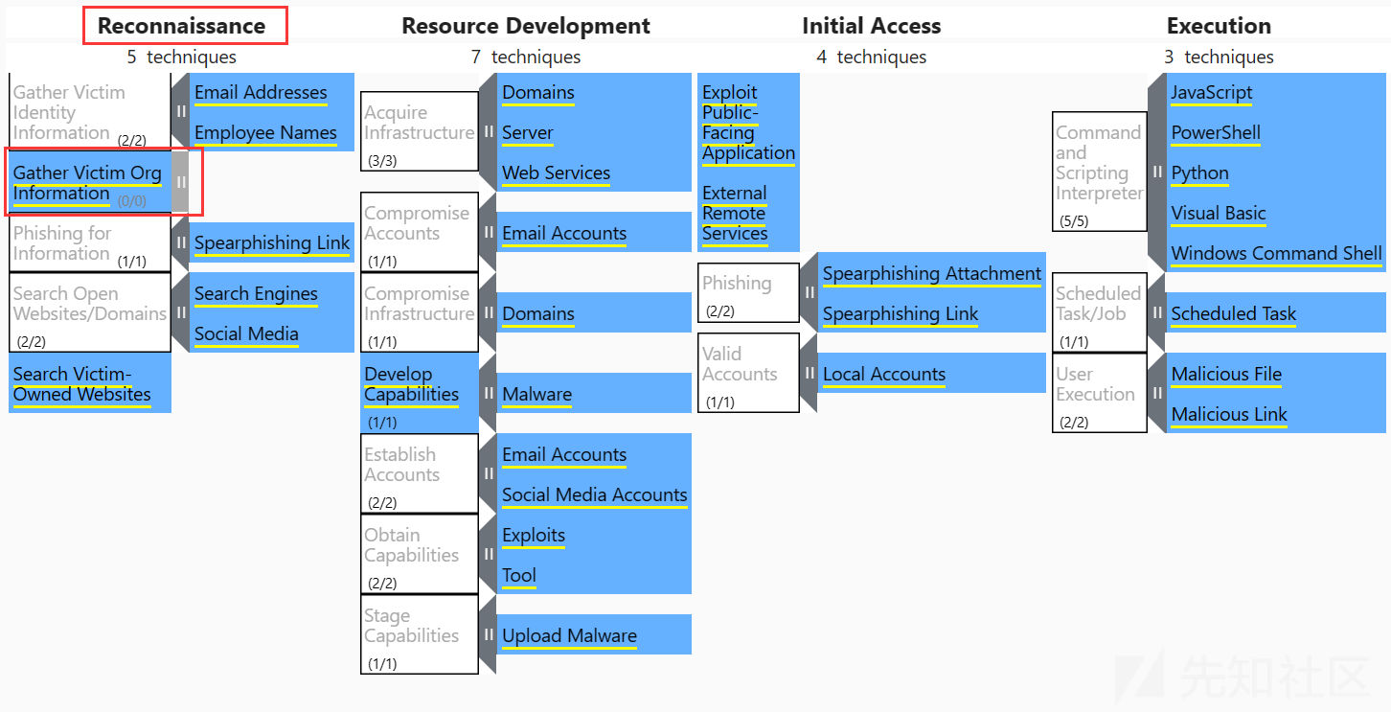Select the Valid Accounts technique cell
The width and height of the screenshot is (1391, 712).
click(x=748, y=373)
